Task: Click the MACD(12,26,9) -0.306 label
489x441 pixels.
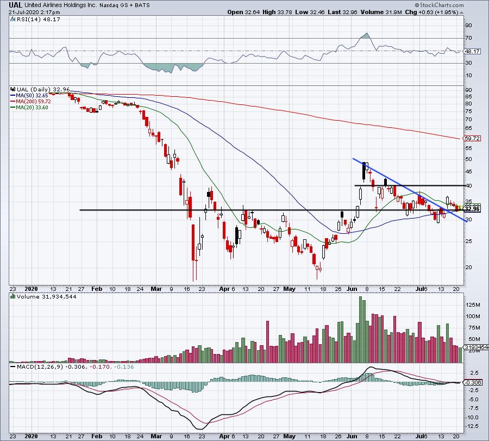Action: tap(51, 367)
